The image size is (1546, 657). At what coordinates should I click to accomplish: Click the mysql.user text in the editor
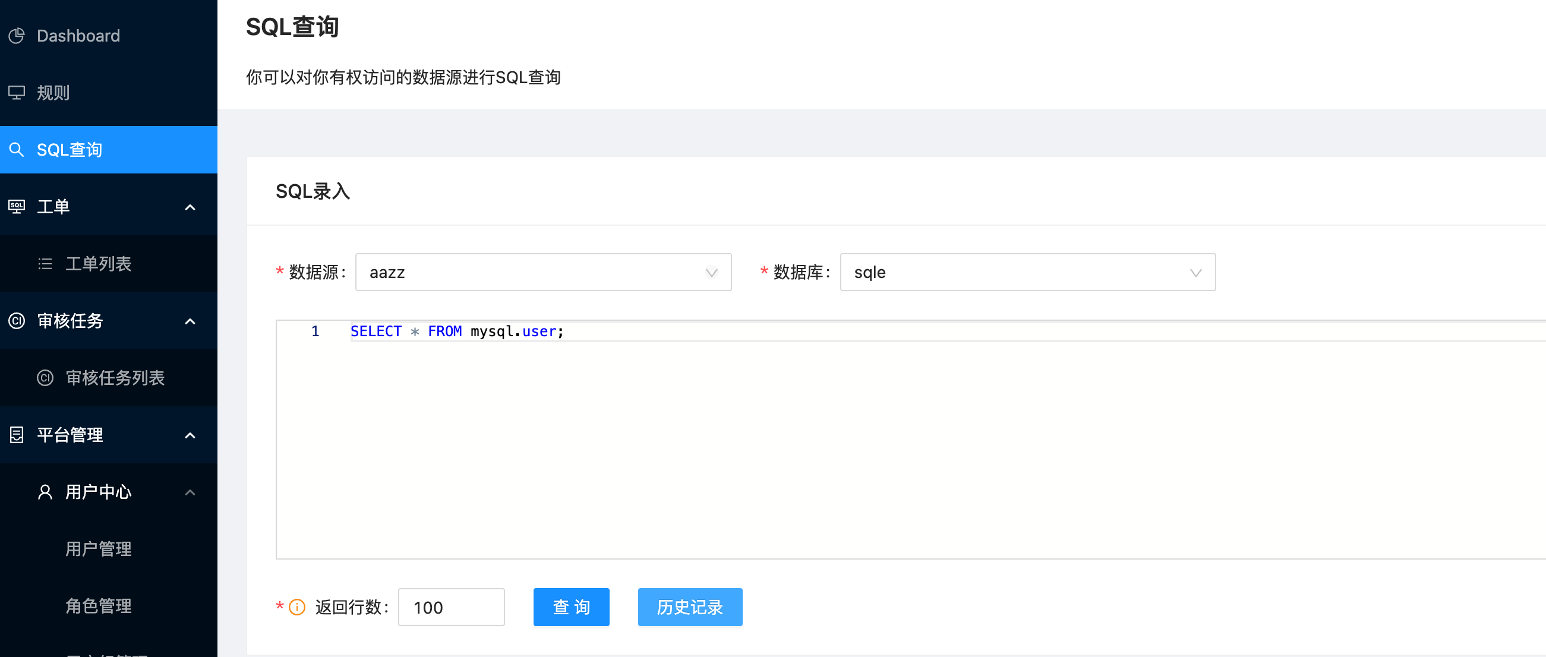pos(515,331)
